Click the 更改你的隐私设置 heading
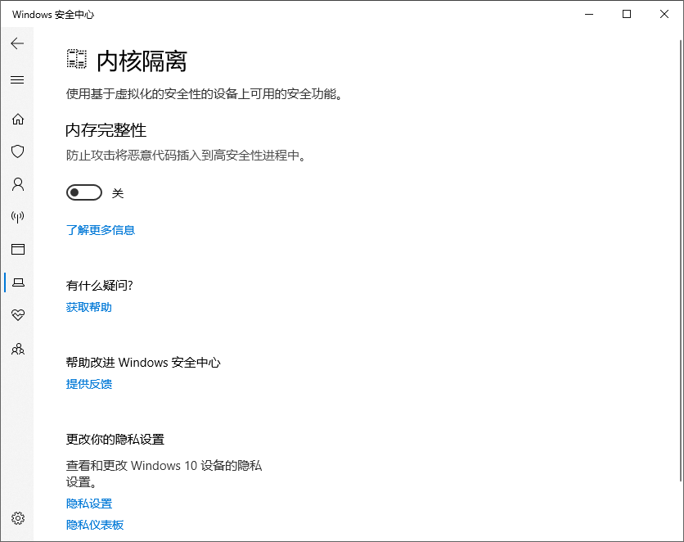 click(115, 440)
